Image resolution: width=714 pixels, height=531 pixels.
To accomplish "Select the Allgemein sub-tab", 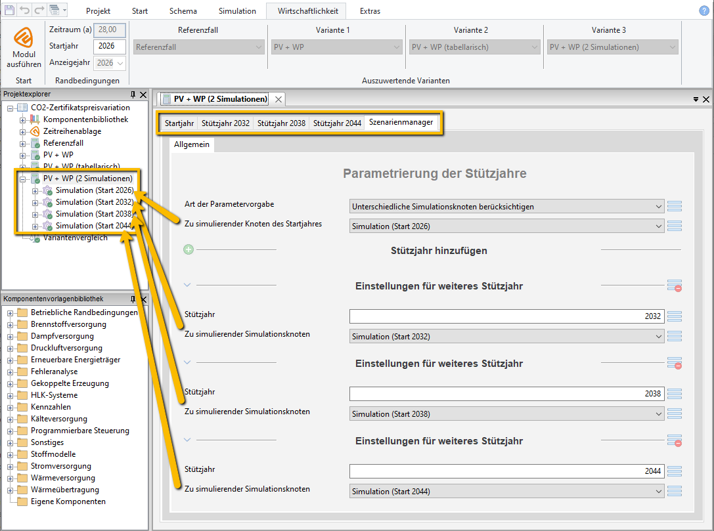I will pyautogui.click(x=192, y=144).
